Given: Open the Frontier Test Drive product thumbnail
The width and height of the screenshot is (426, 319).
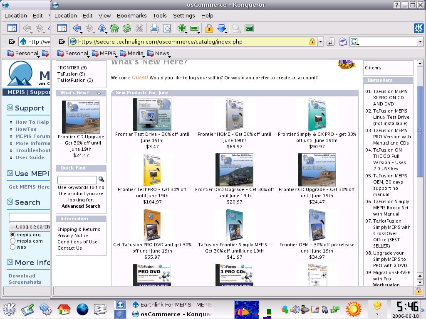Looking at the screenshot, I should (152, 115).
